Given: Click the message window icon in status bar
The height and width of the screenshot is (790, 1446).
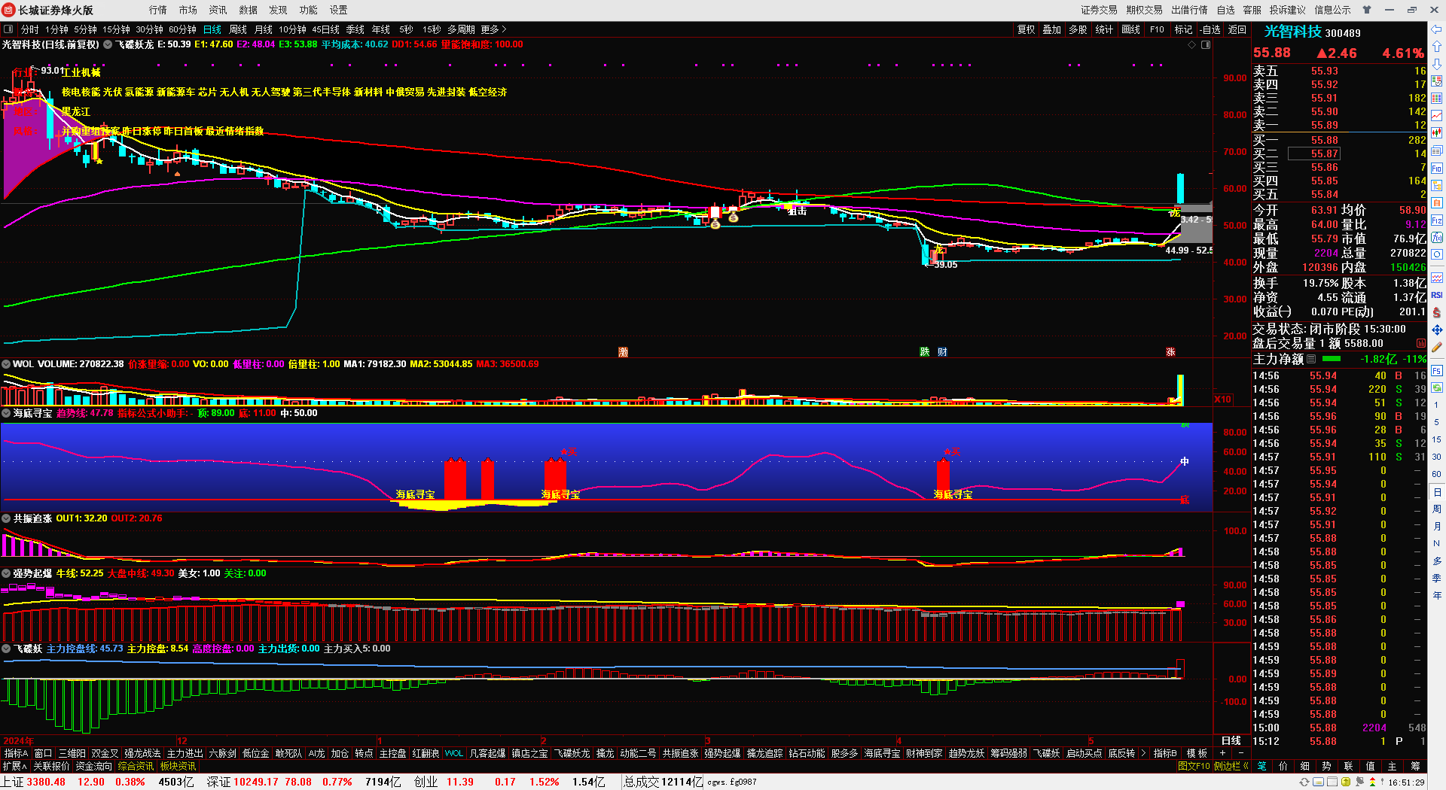Looking at the screenshot, I should tap(1319, 782).
